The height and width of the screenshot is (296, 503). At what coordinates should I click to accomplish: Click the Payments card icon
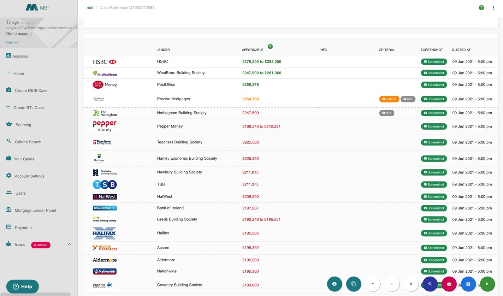(x=9, y=227)
